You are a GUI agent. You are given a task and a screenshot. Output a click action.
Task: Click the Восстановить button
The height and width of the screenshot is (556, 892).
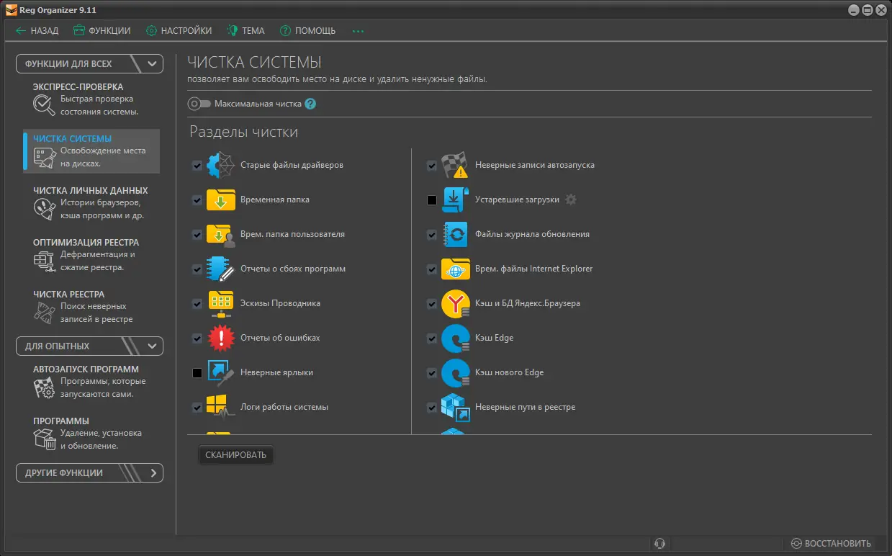point(831,543)
